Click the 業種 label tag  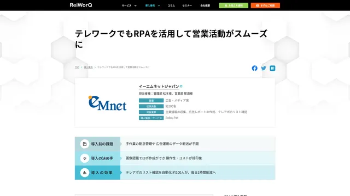(x=151, y=100)
